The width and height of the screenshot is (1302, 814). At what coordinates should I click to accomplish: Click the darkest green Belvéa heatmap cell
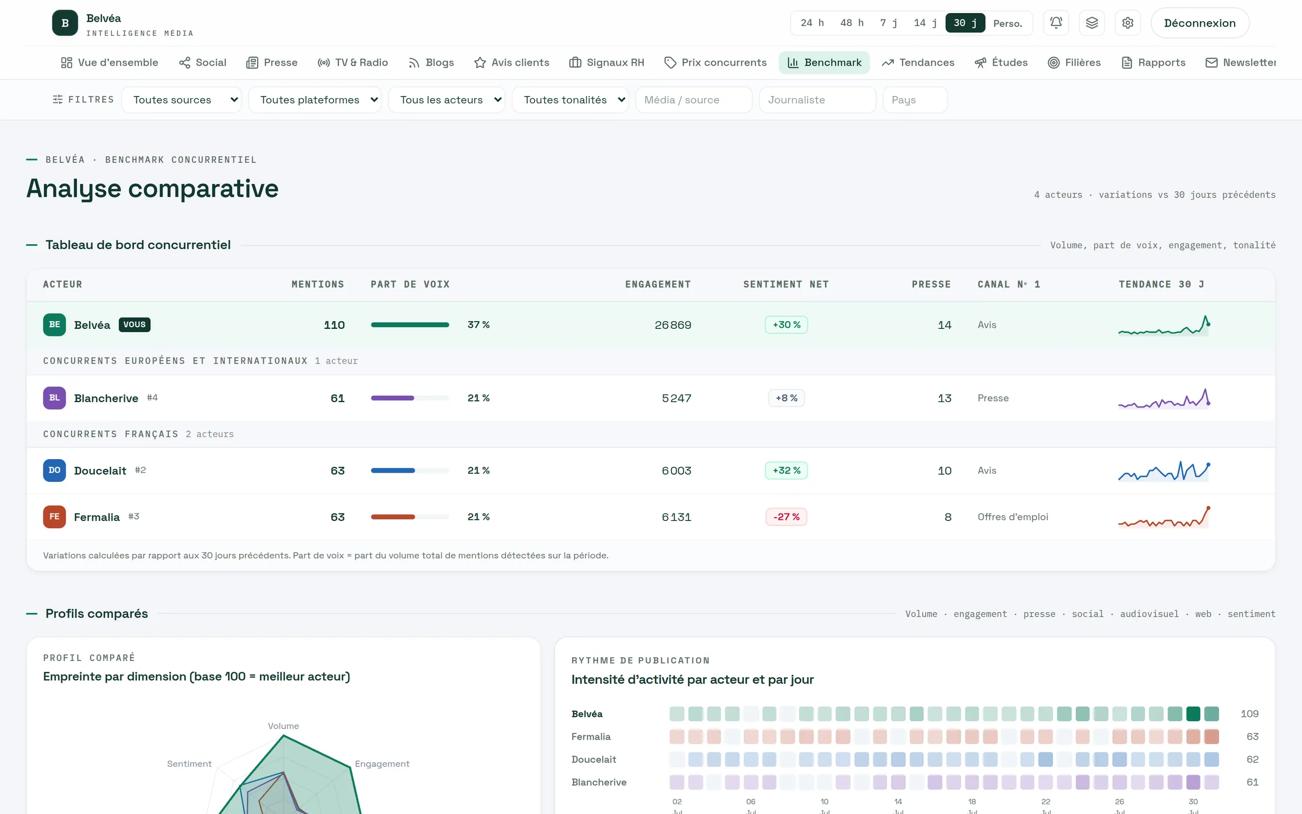coord(1193,714)
